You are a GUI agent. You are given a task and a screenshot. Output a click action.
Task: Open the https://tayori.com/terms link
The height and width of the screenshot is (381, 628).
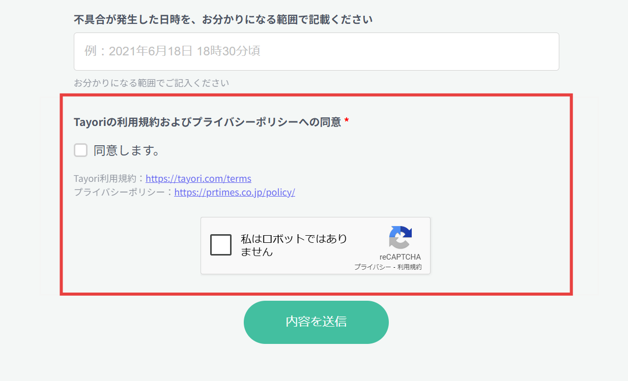pos(198,179)
